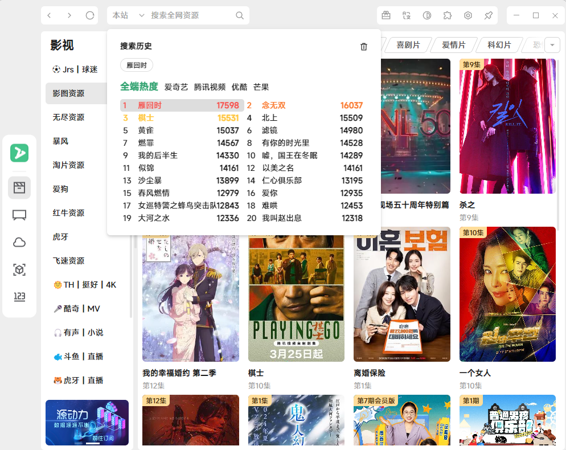Search hot item 似锦
566x450 pixels.
182,168
